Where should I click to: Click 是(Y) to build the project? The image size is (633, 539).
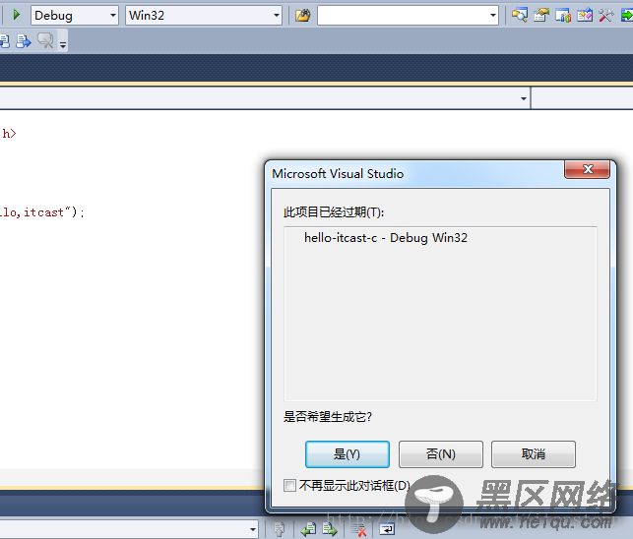click(x=348, y=454)
